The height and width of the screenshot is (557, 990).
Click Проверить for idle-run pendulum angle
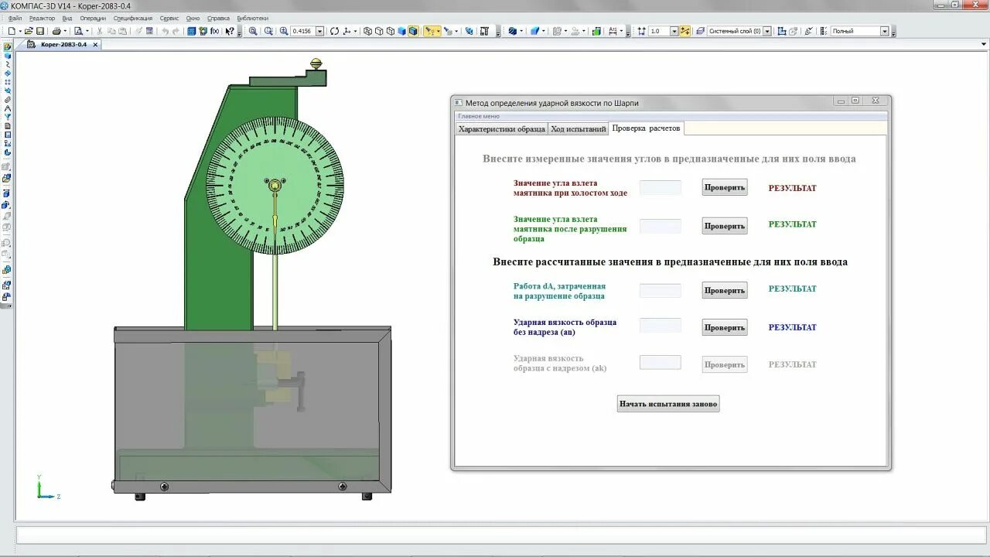(x=725, y=187)
